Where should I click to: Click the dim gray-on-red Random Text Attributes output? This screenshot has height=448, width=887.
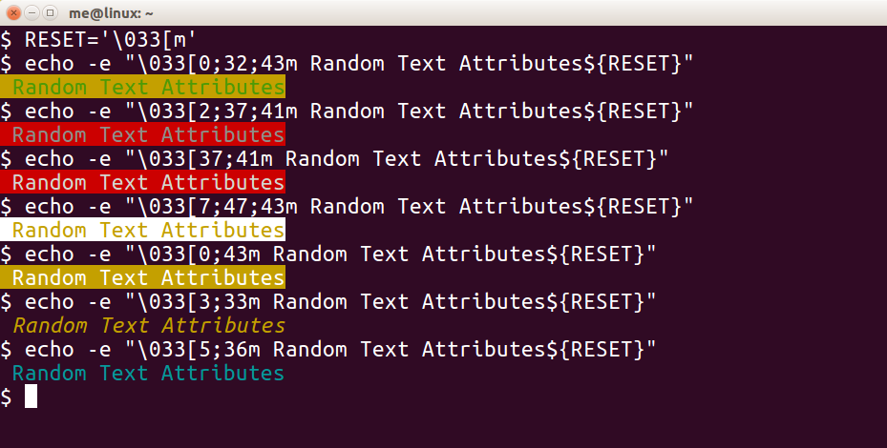[x=142, y=134]
